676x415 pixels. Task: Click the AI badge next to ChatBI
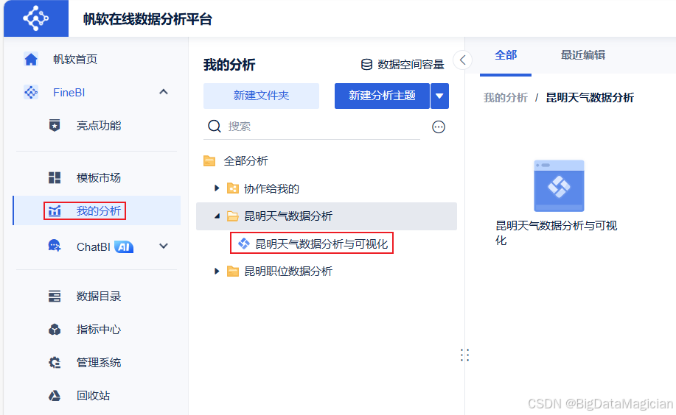pyautogui.click(x=124, y=246)
